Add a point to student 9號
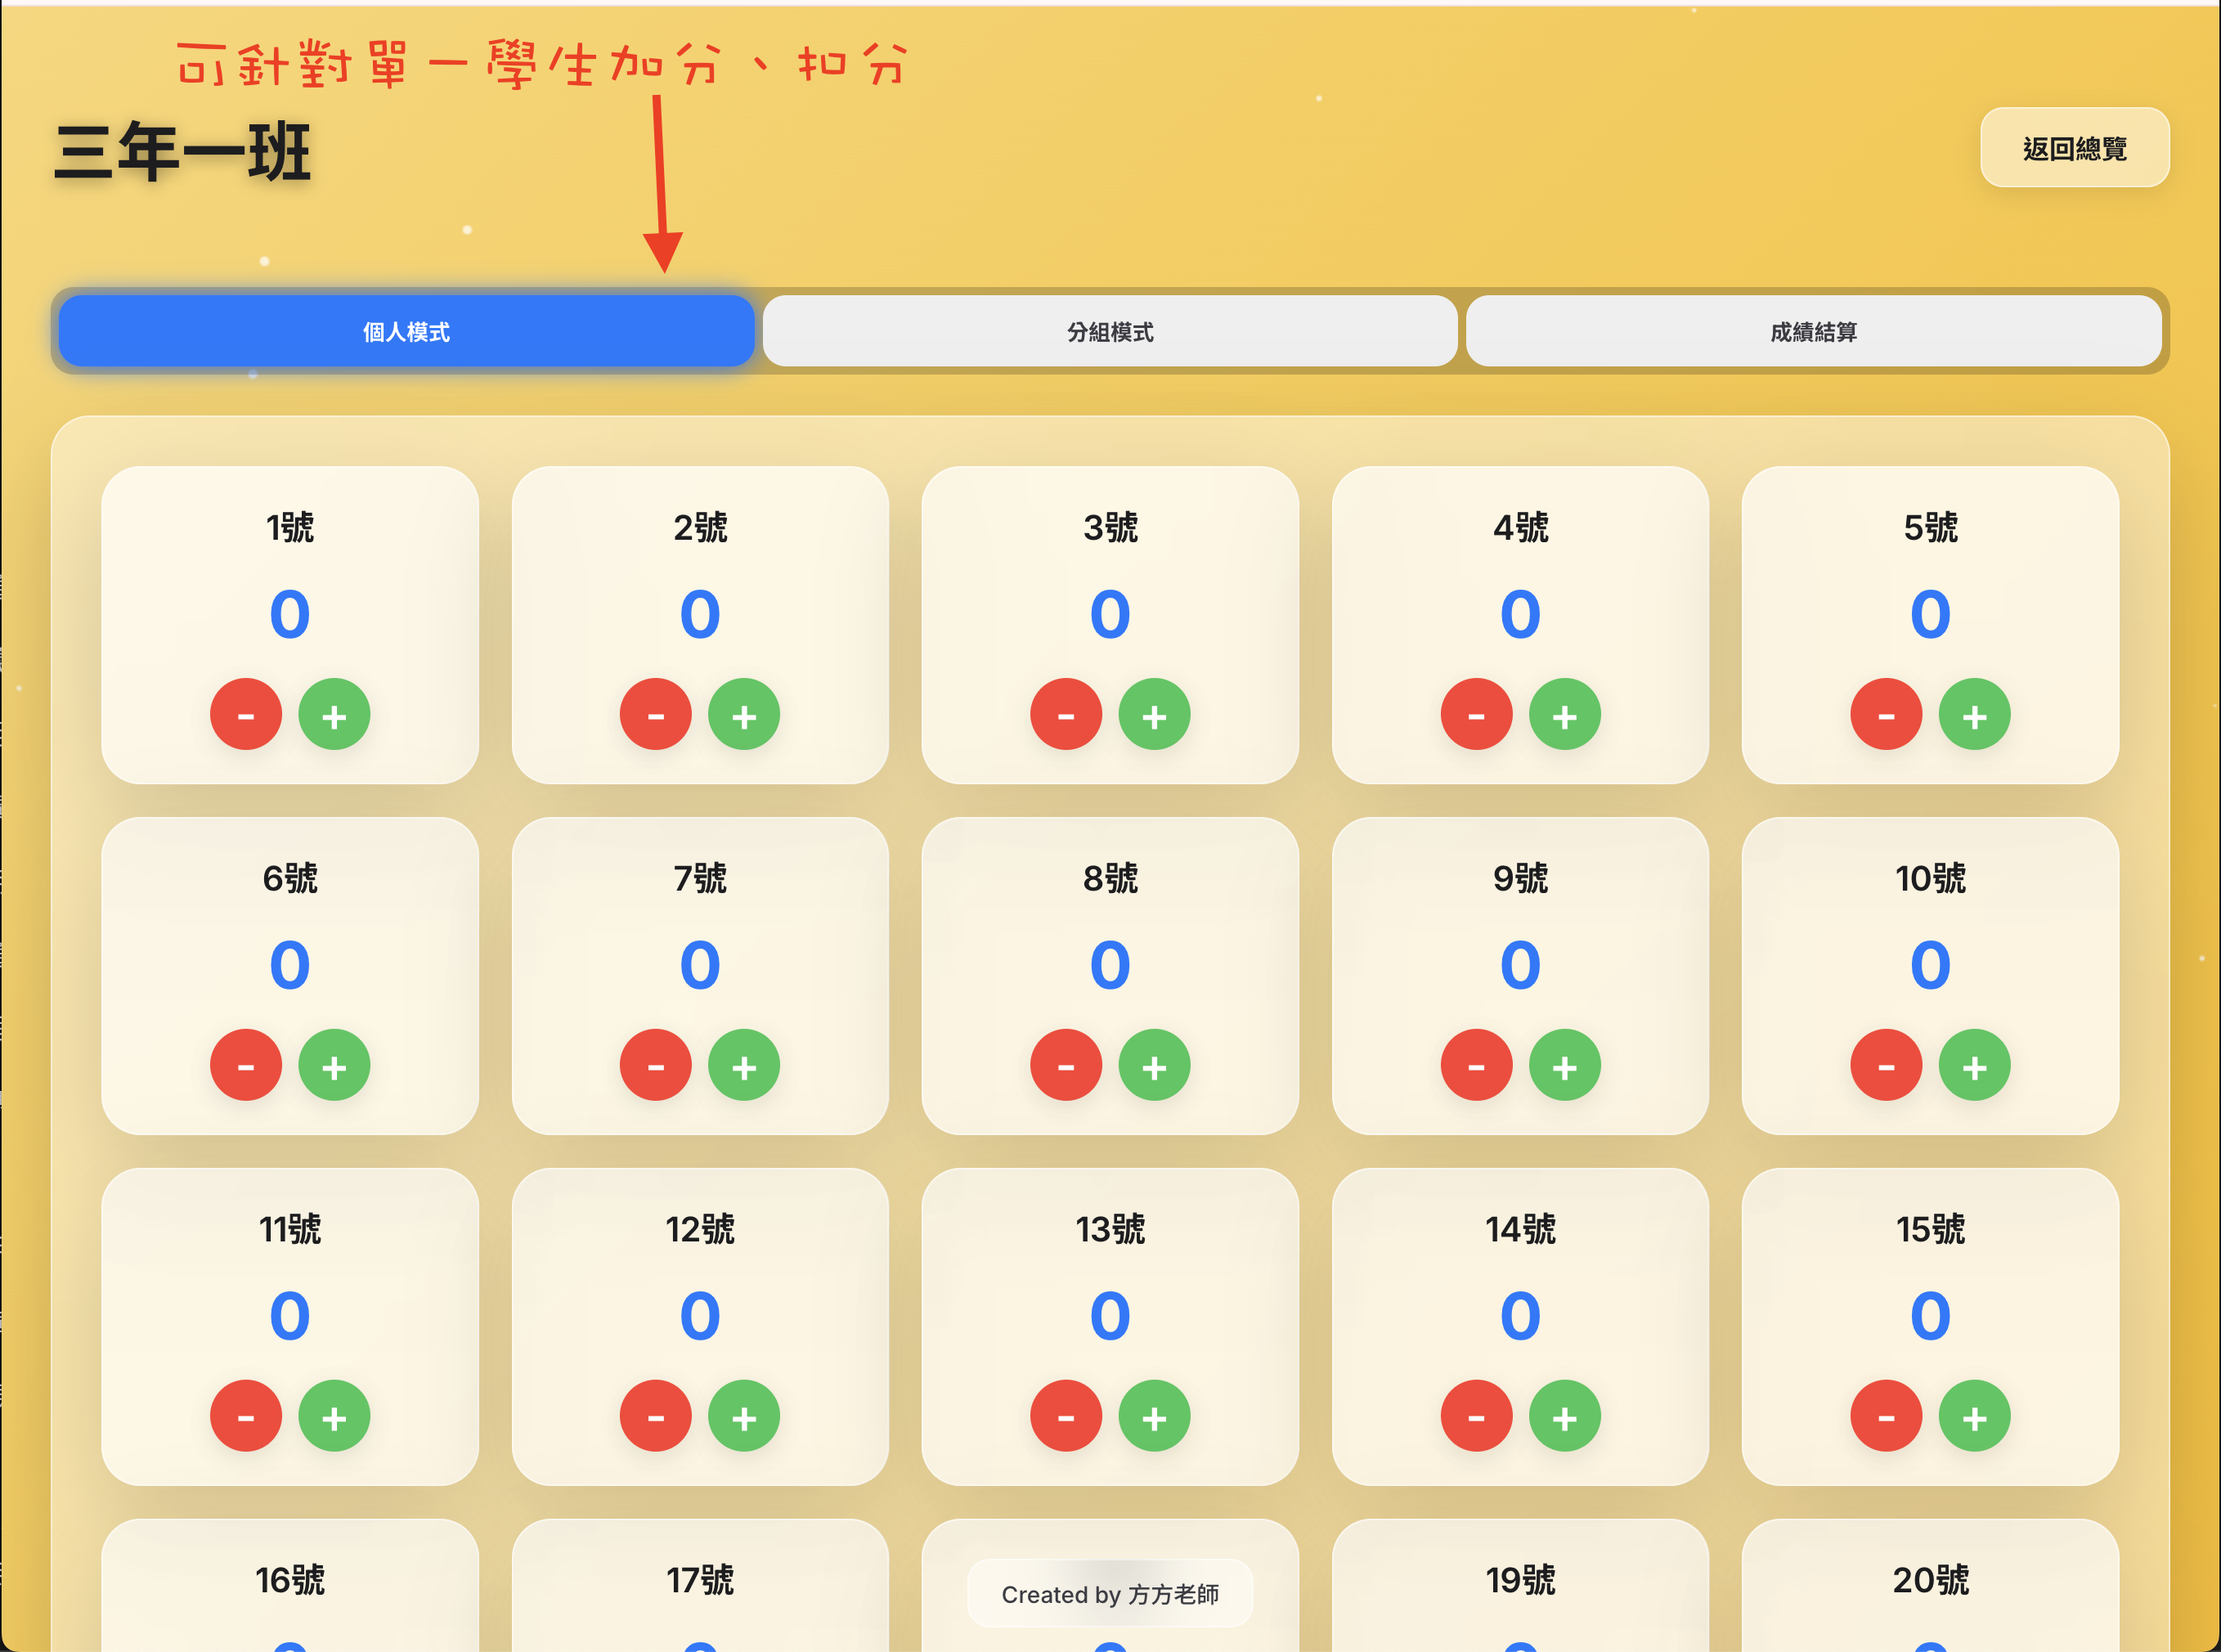Image resolution: width=2221 pixels, height=1652 pixels. click(1565, 1065)
